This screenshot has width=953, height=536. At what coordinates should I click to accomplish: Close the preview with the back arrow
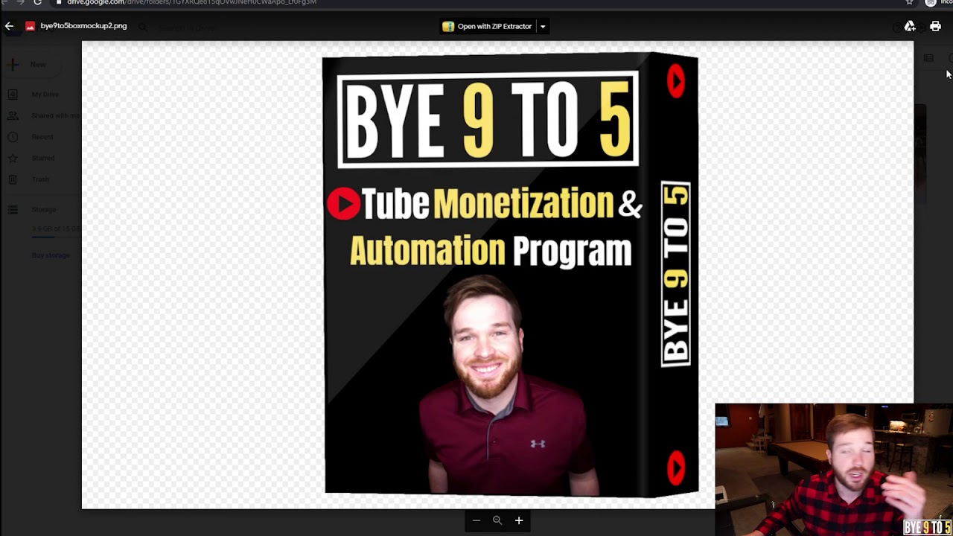click(9, 26)
